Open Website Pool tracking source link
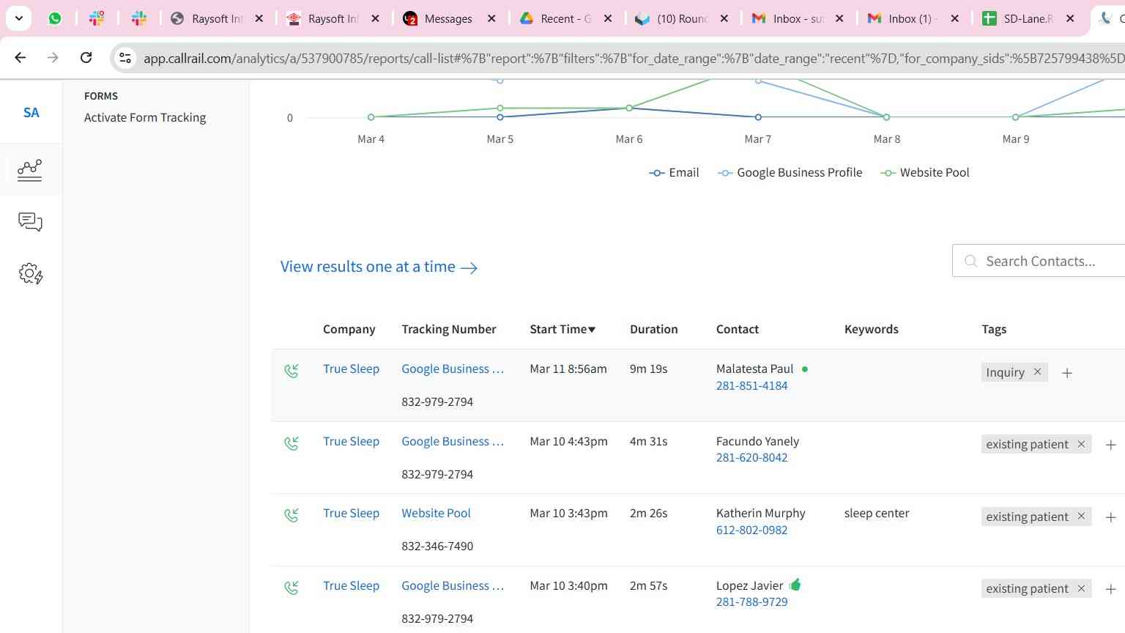The image size is (1125, 633). 436,513
